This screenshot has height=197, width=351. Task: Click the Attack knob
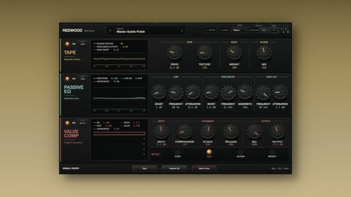208,132
